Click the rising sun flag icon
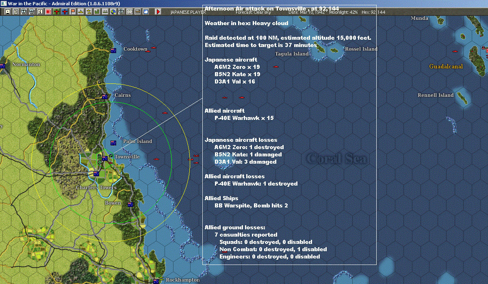The image size is (488, 284). (48, 12)
